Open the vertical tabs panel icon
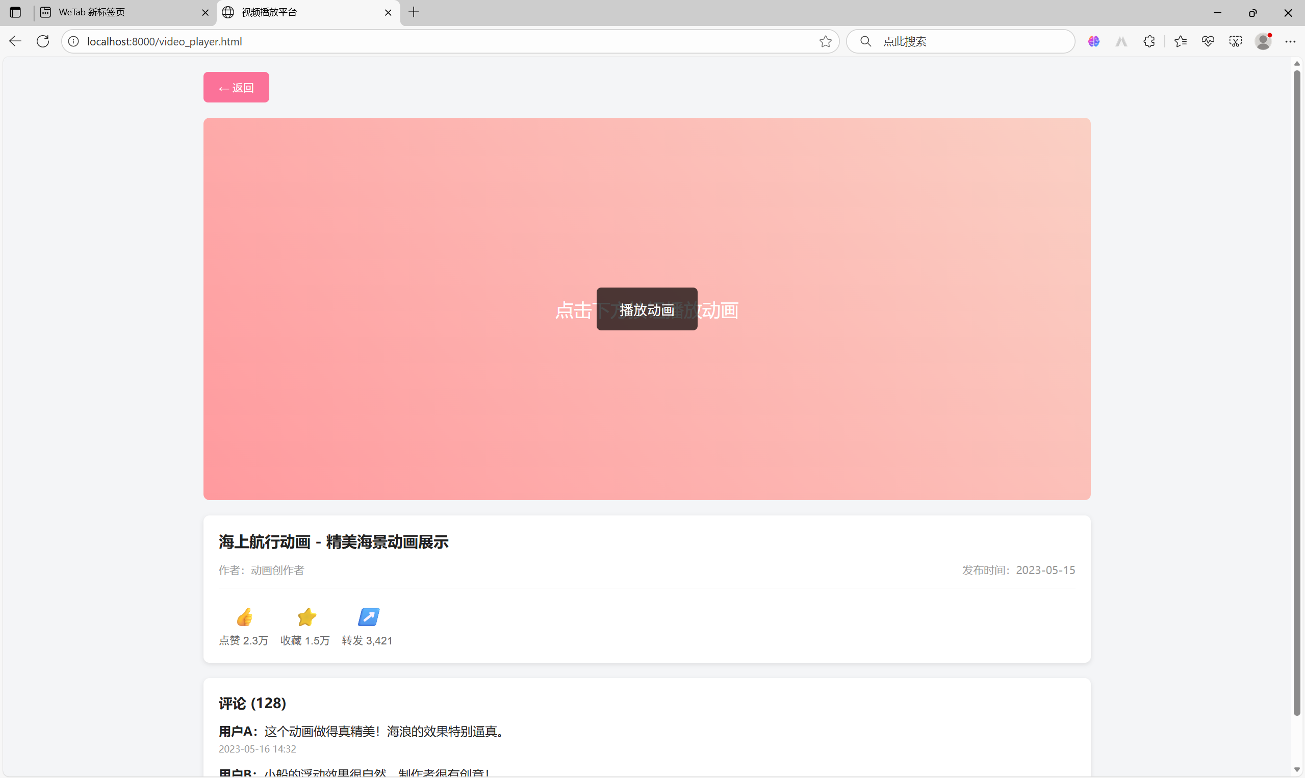The width and height of the screenshot is (1305, 778). click(15, 12)
